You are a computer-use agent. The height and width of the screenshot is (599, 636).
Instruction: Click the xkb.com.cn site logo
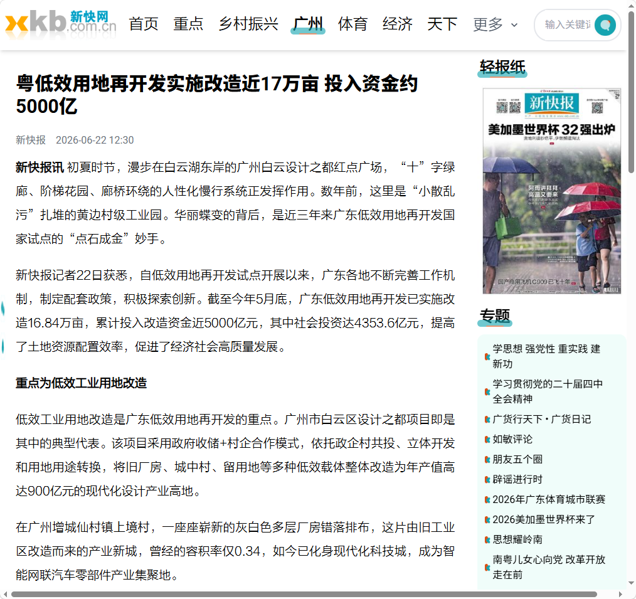pyautogui.click(x=60, y=24)
